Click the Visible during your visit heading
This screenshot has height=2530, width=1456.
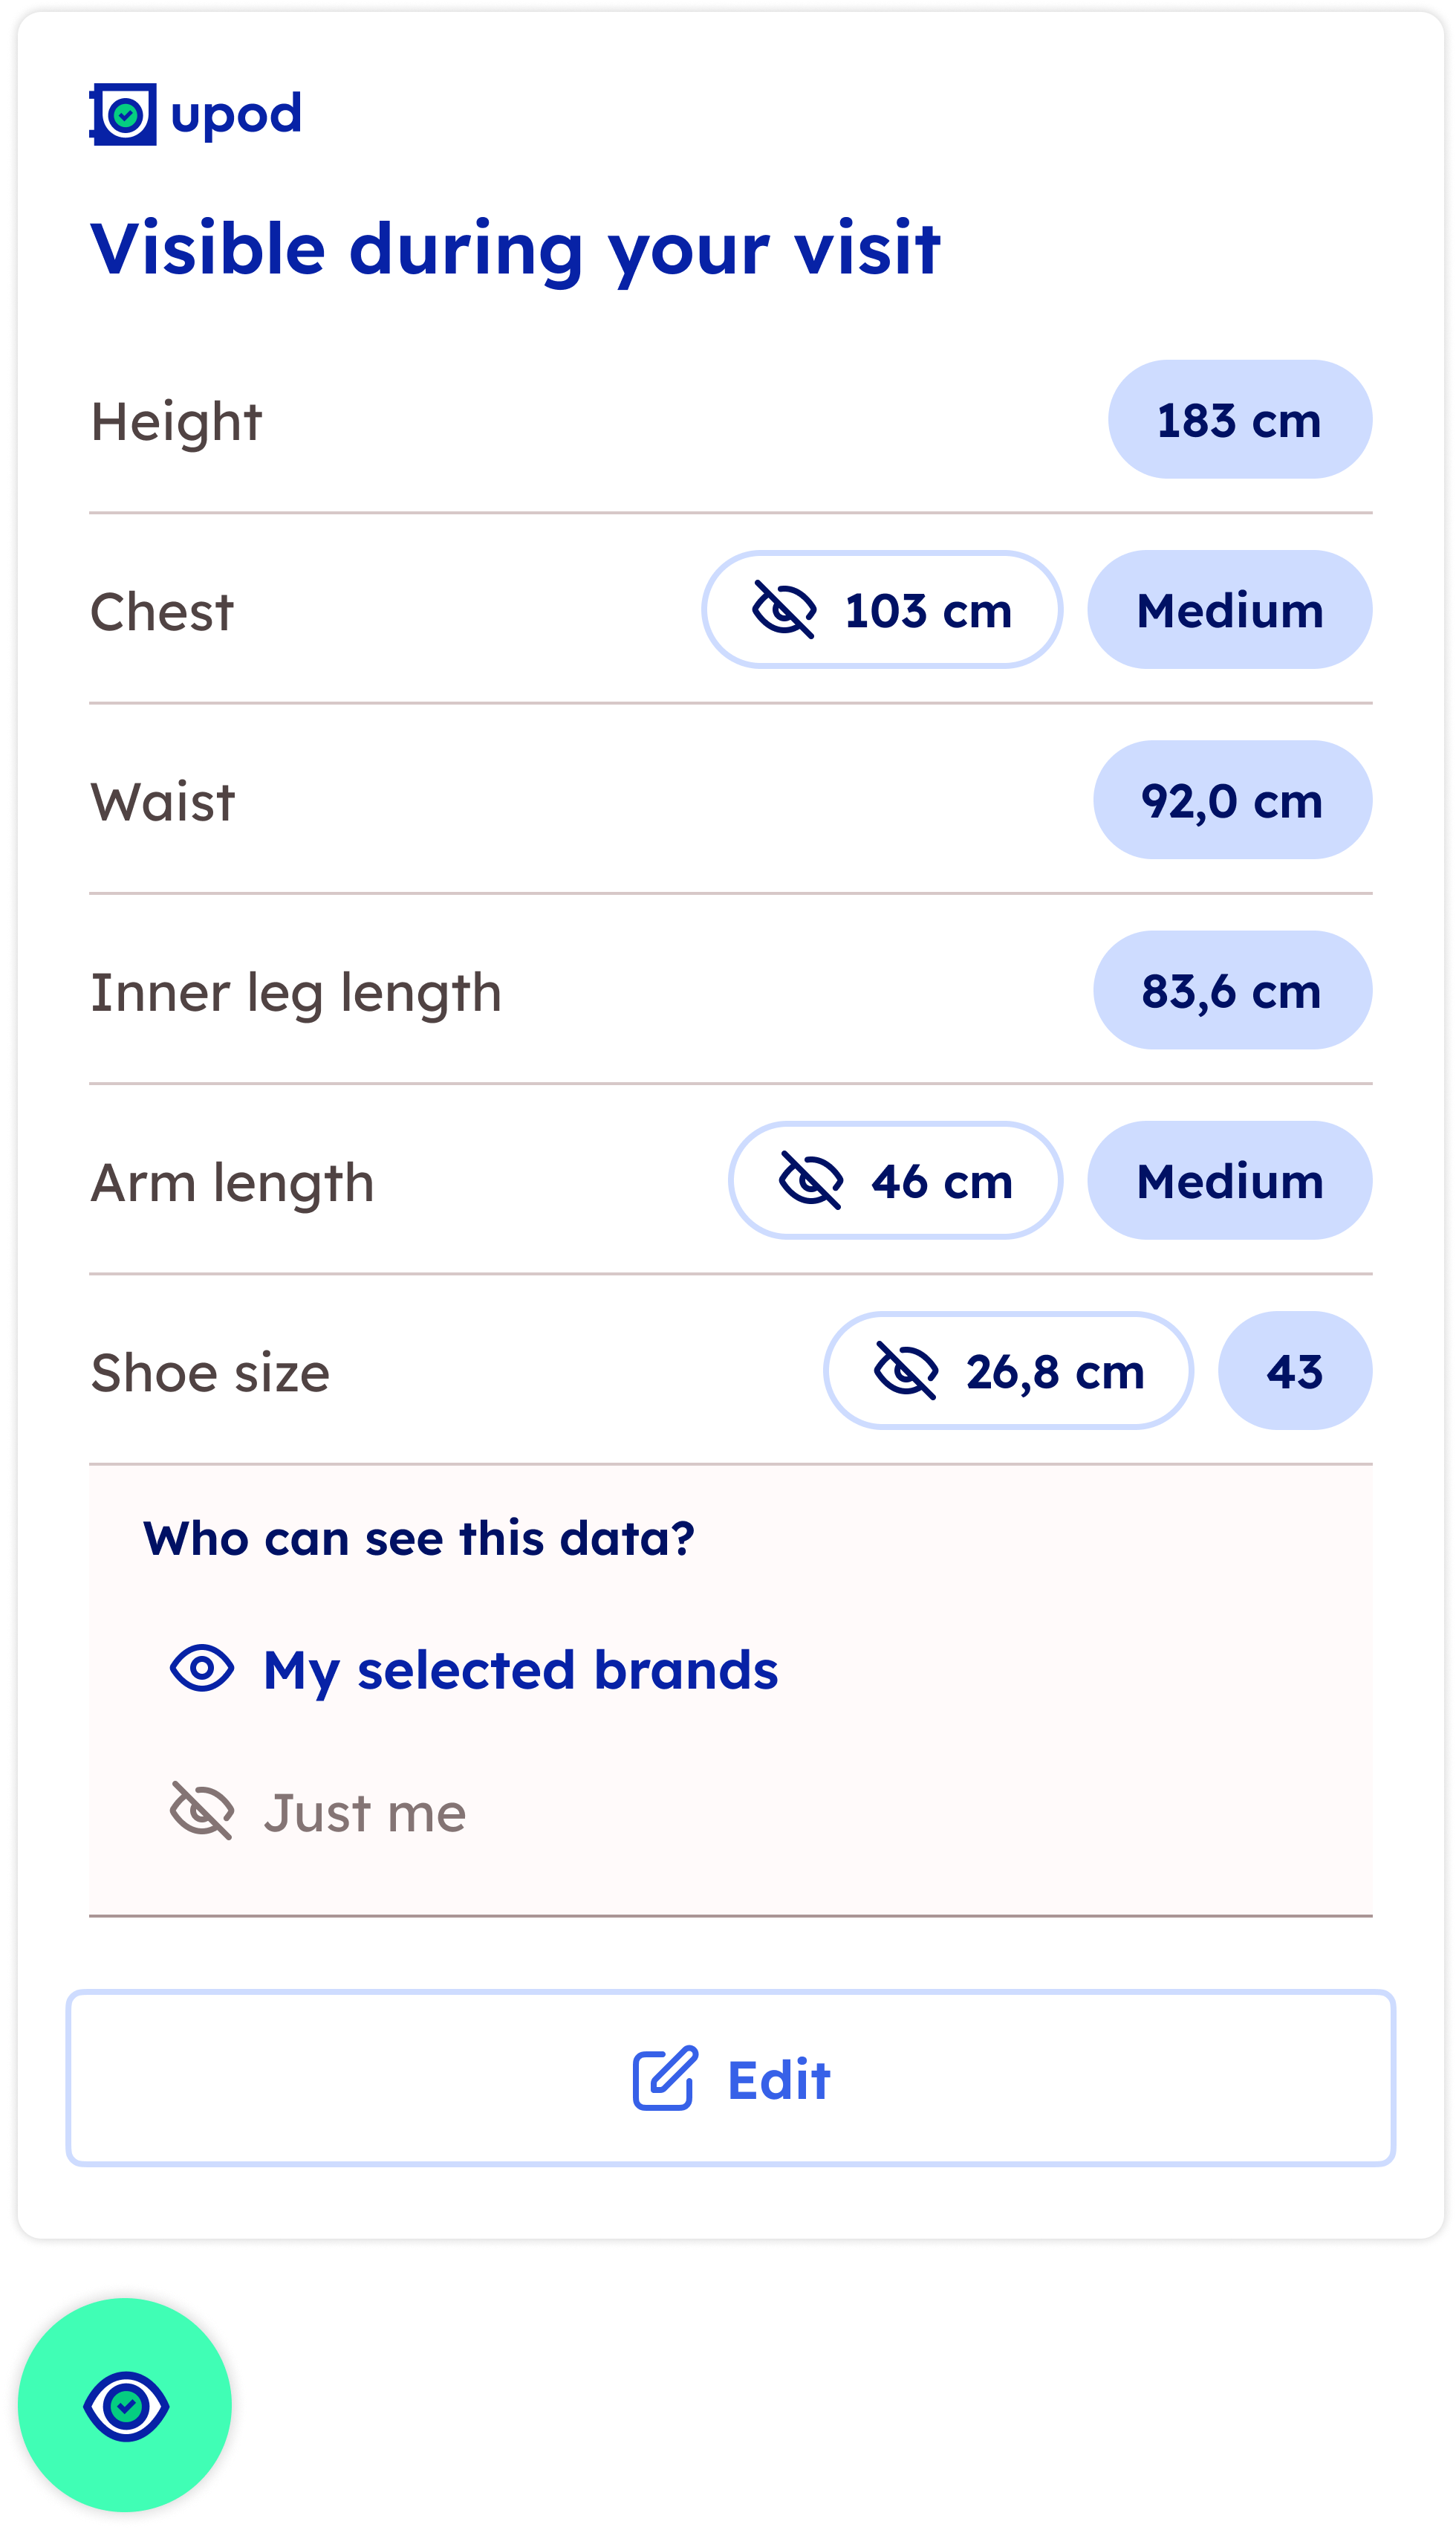[x=516, y=250]
